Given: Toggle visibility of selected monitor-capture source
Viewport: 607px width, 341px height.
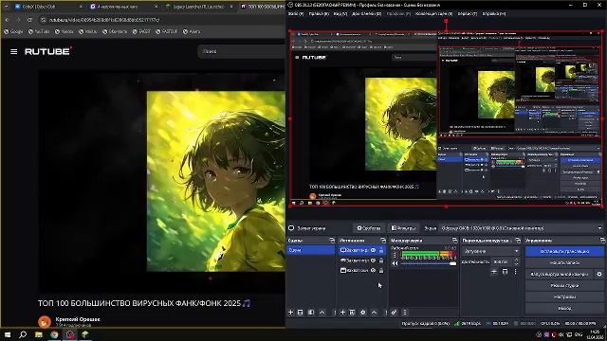Looking at the screenshot, I should 373,250.
